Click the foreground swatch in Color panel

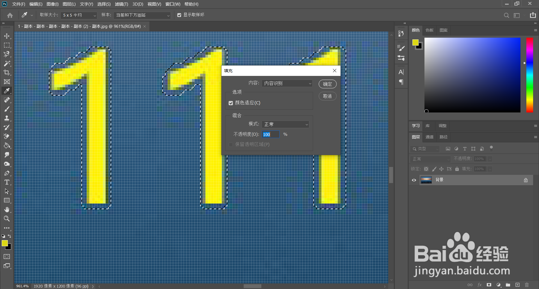[415, 42]
